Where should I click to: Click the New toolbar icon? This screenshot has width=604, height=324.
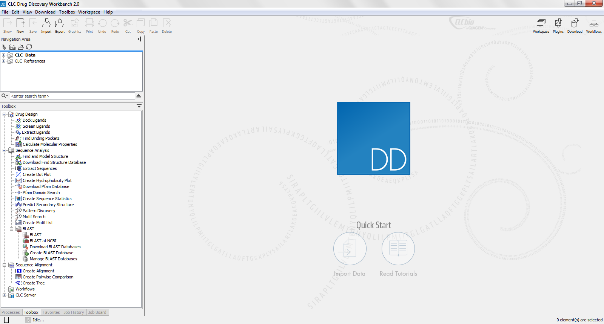20,23
